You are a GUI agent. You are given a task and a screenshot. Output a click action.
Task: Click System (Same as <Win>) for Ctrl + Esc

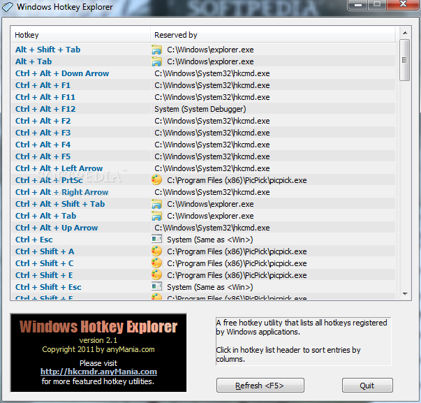210,240
